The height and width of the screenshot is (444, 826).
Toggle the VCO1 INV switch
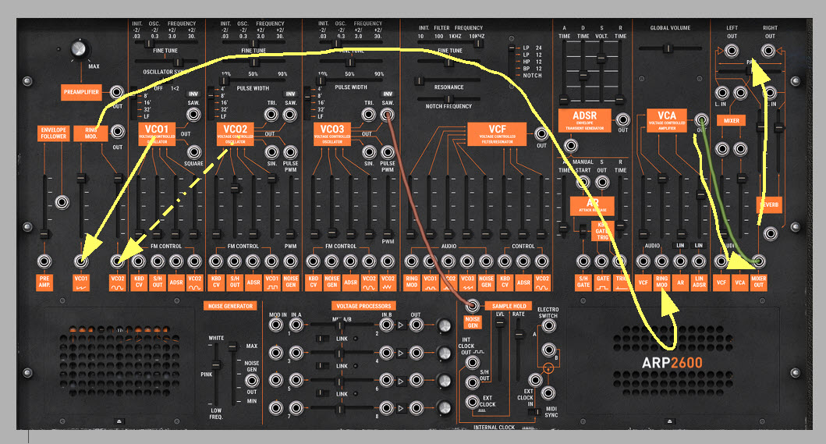193,94
